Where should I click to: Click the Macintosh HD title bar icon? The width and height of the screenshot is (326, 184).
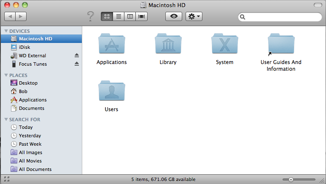tap(143, 5)
